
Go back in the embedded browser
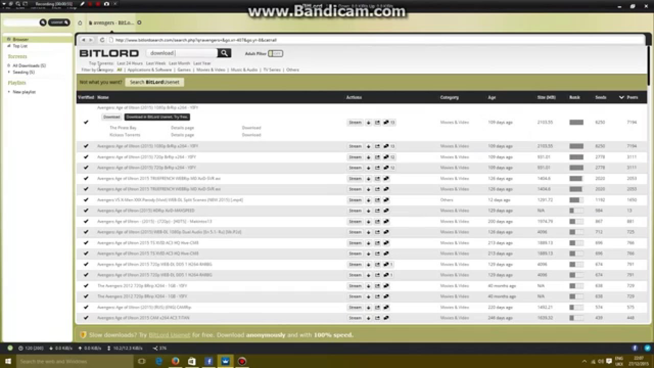pos(83,40)
